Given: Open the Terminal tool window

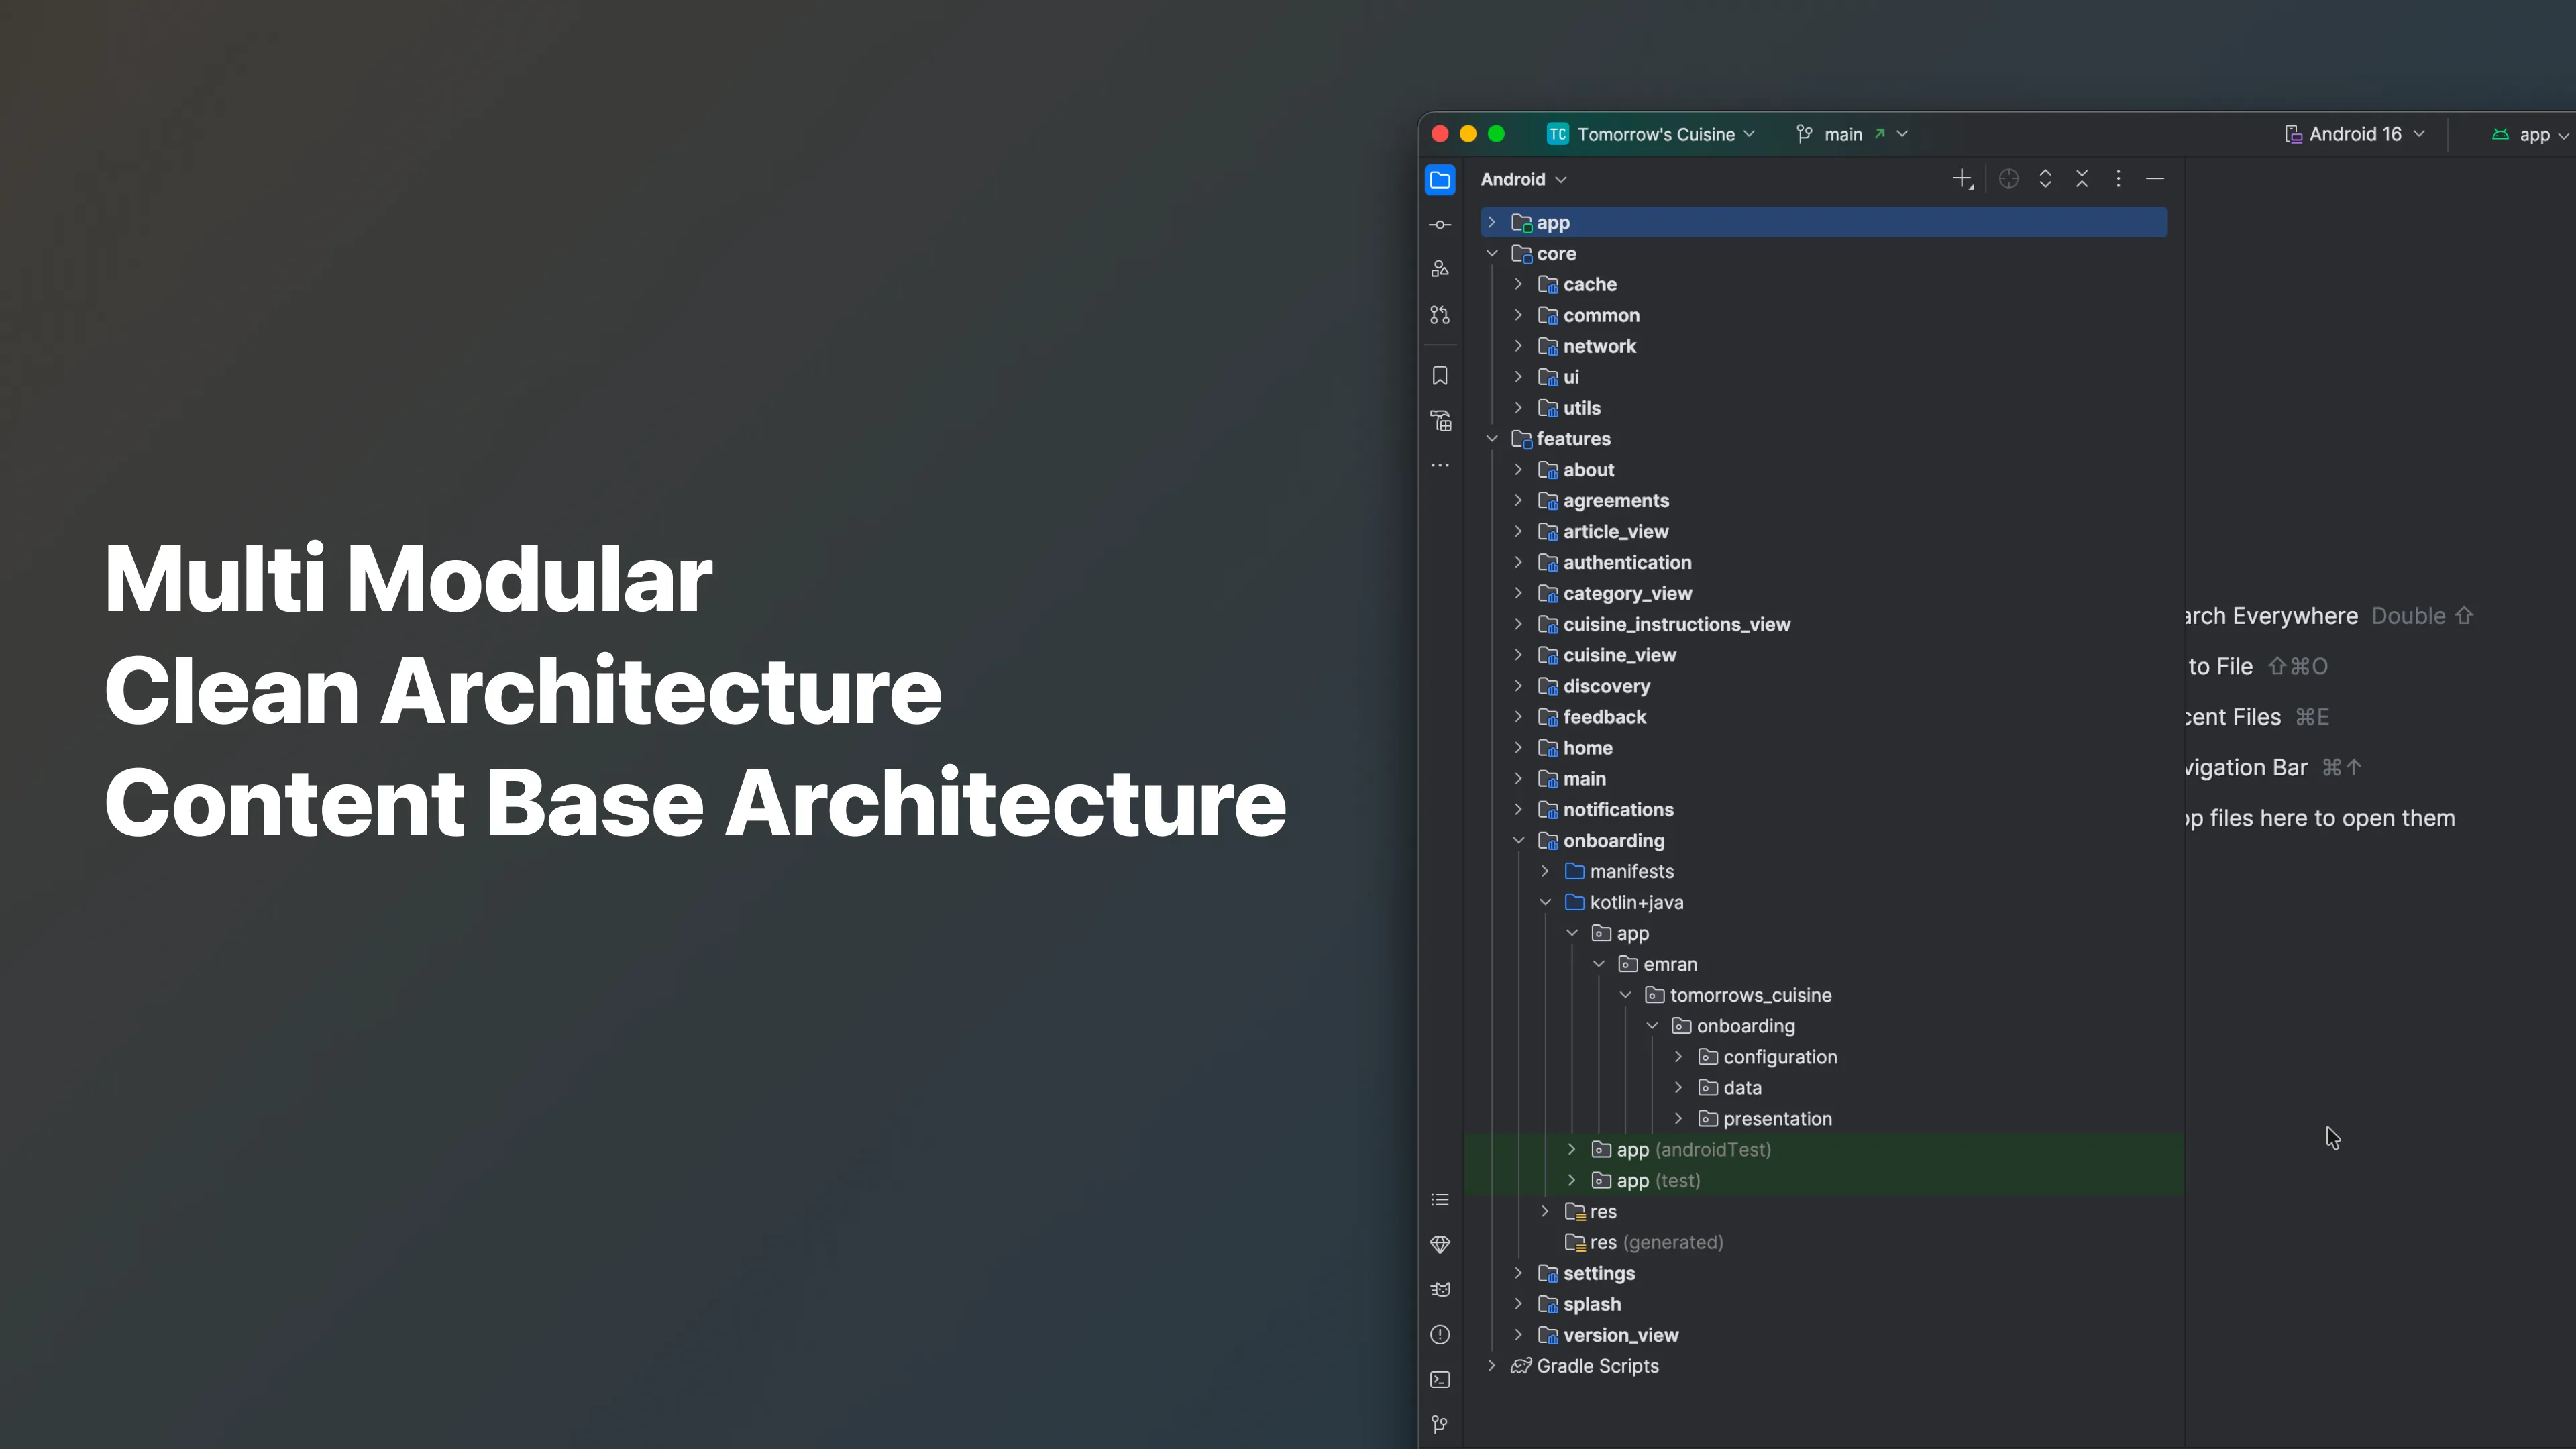Looking at the screenshot, I should click(x=1440, y=1379).
